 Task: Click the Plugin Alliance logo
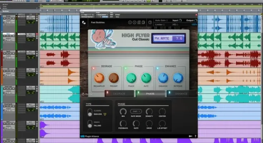click(x=88, y=136)
